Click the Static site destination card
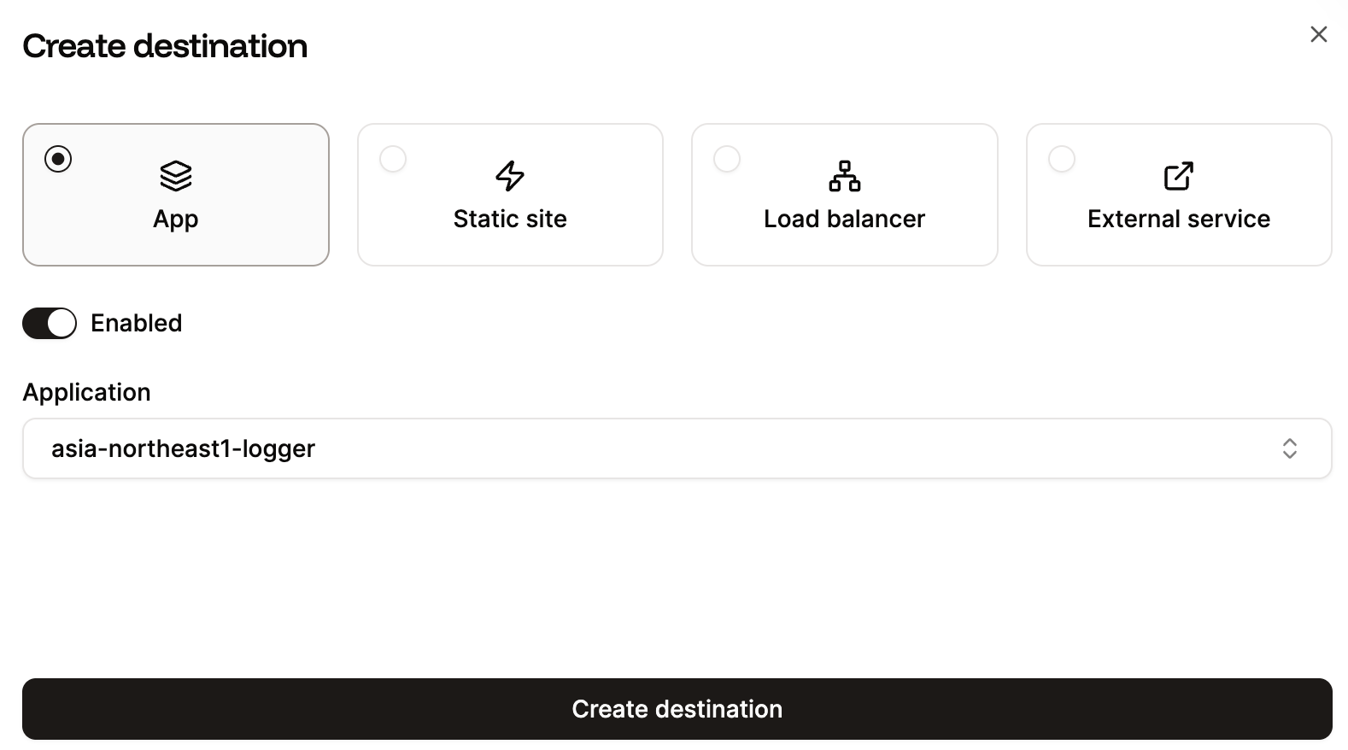The image size is (1348, 750). (x=510, y=195)
